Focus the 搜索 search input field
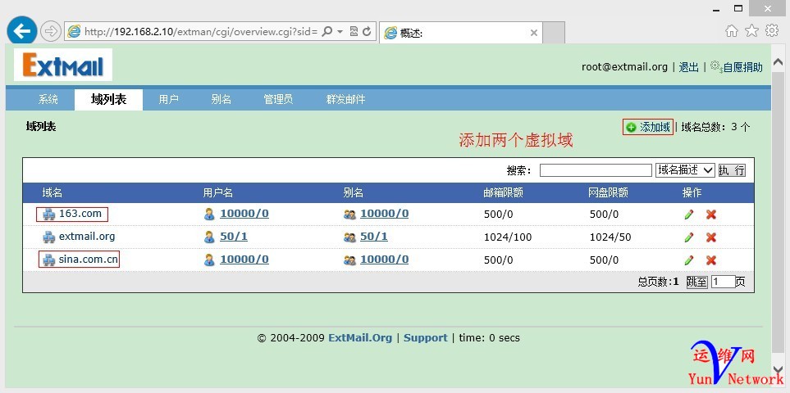The height and width of the screenshot is (393, 790). 596,170
